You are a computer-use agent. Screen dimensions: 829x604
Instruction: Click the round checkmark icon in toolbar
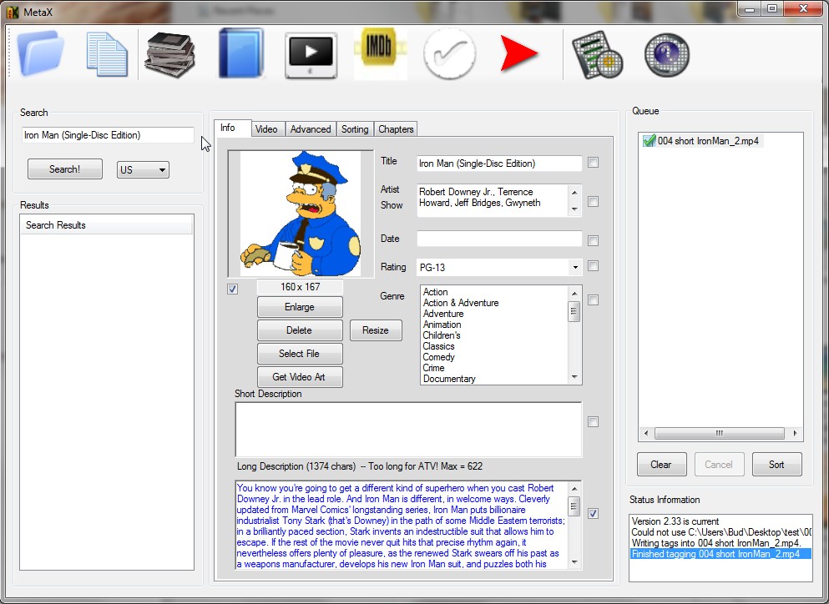[x=449, y=54]
